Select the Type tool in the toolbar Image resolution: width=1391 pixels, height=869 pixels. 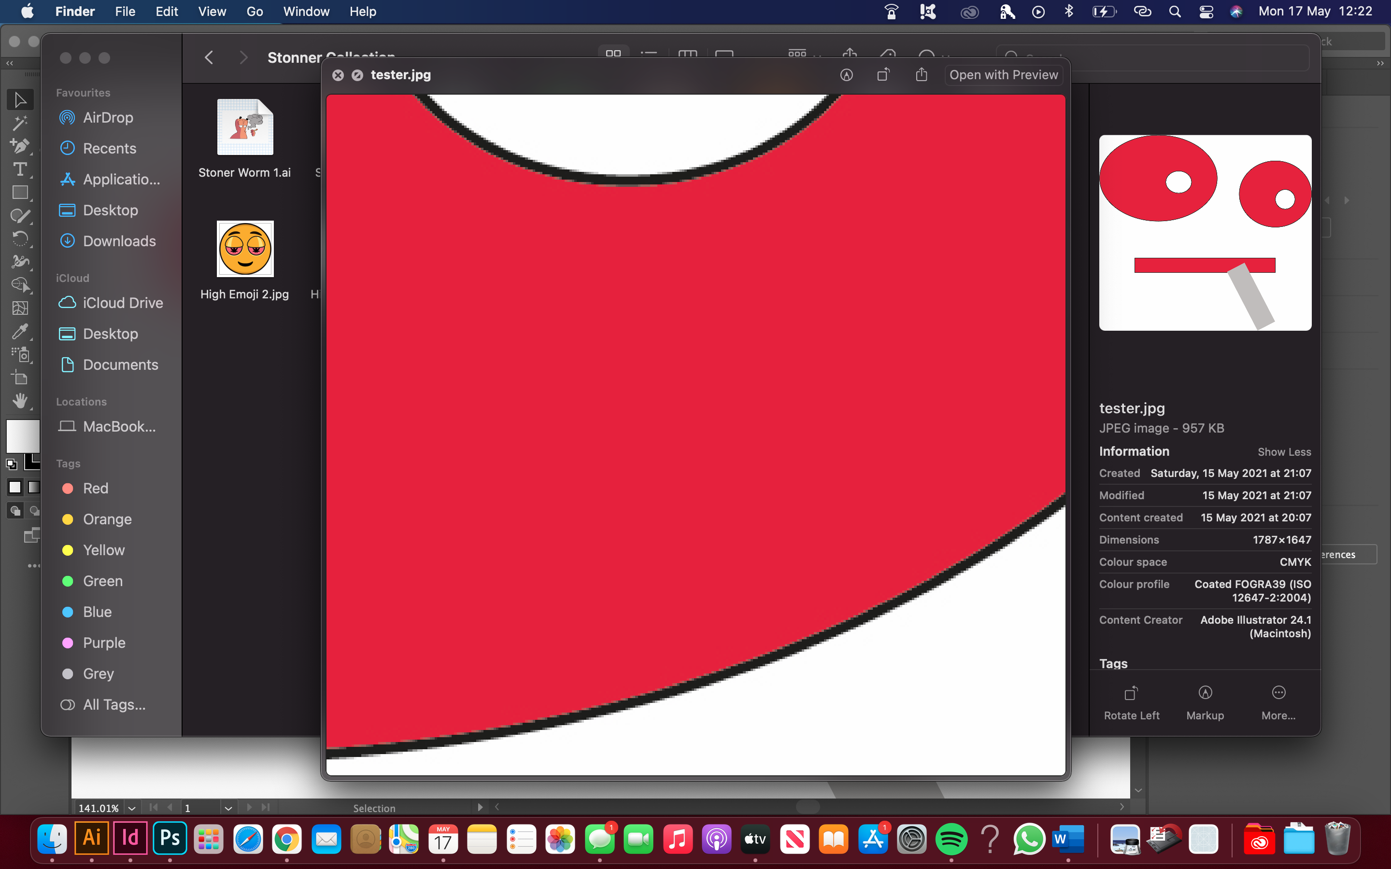pyautogui.click(x=21, y=169)
